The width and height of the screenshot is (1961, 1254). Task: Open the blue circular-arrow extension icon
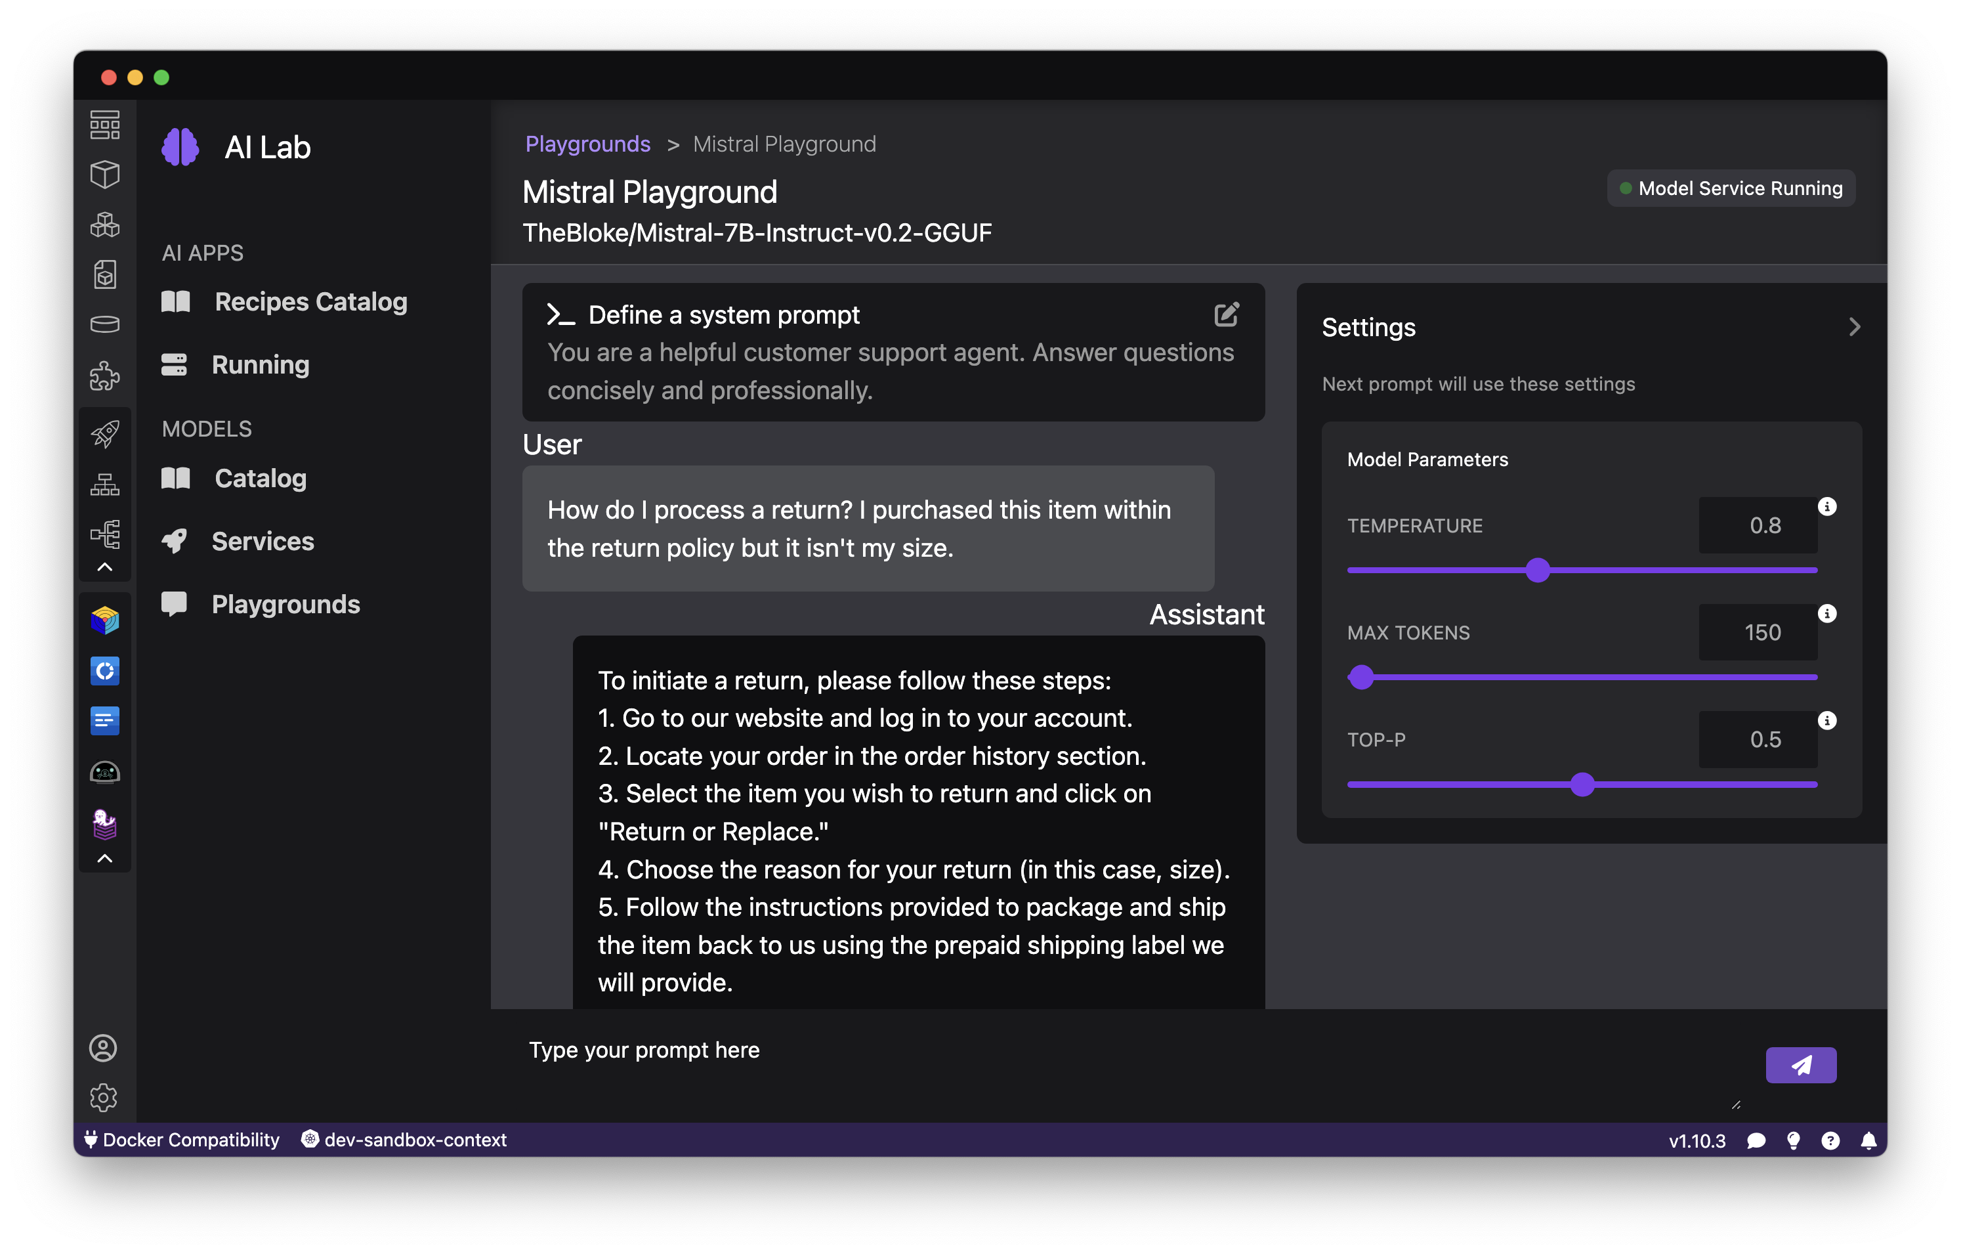pyautogui.click(x=104, y=670)
